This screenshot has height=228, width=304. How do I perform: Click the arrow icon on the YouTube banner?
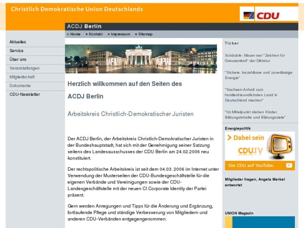click(x=289, y=165)
